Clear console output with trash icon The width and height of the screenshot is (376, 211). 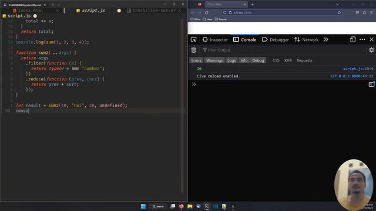pyautogui.click(x=193, y=50)
